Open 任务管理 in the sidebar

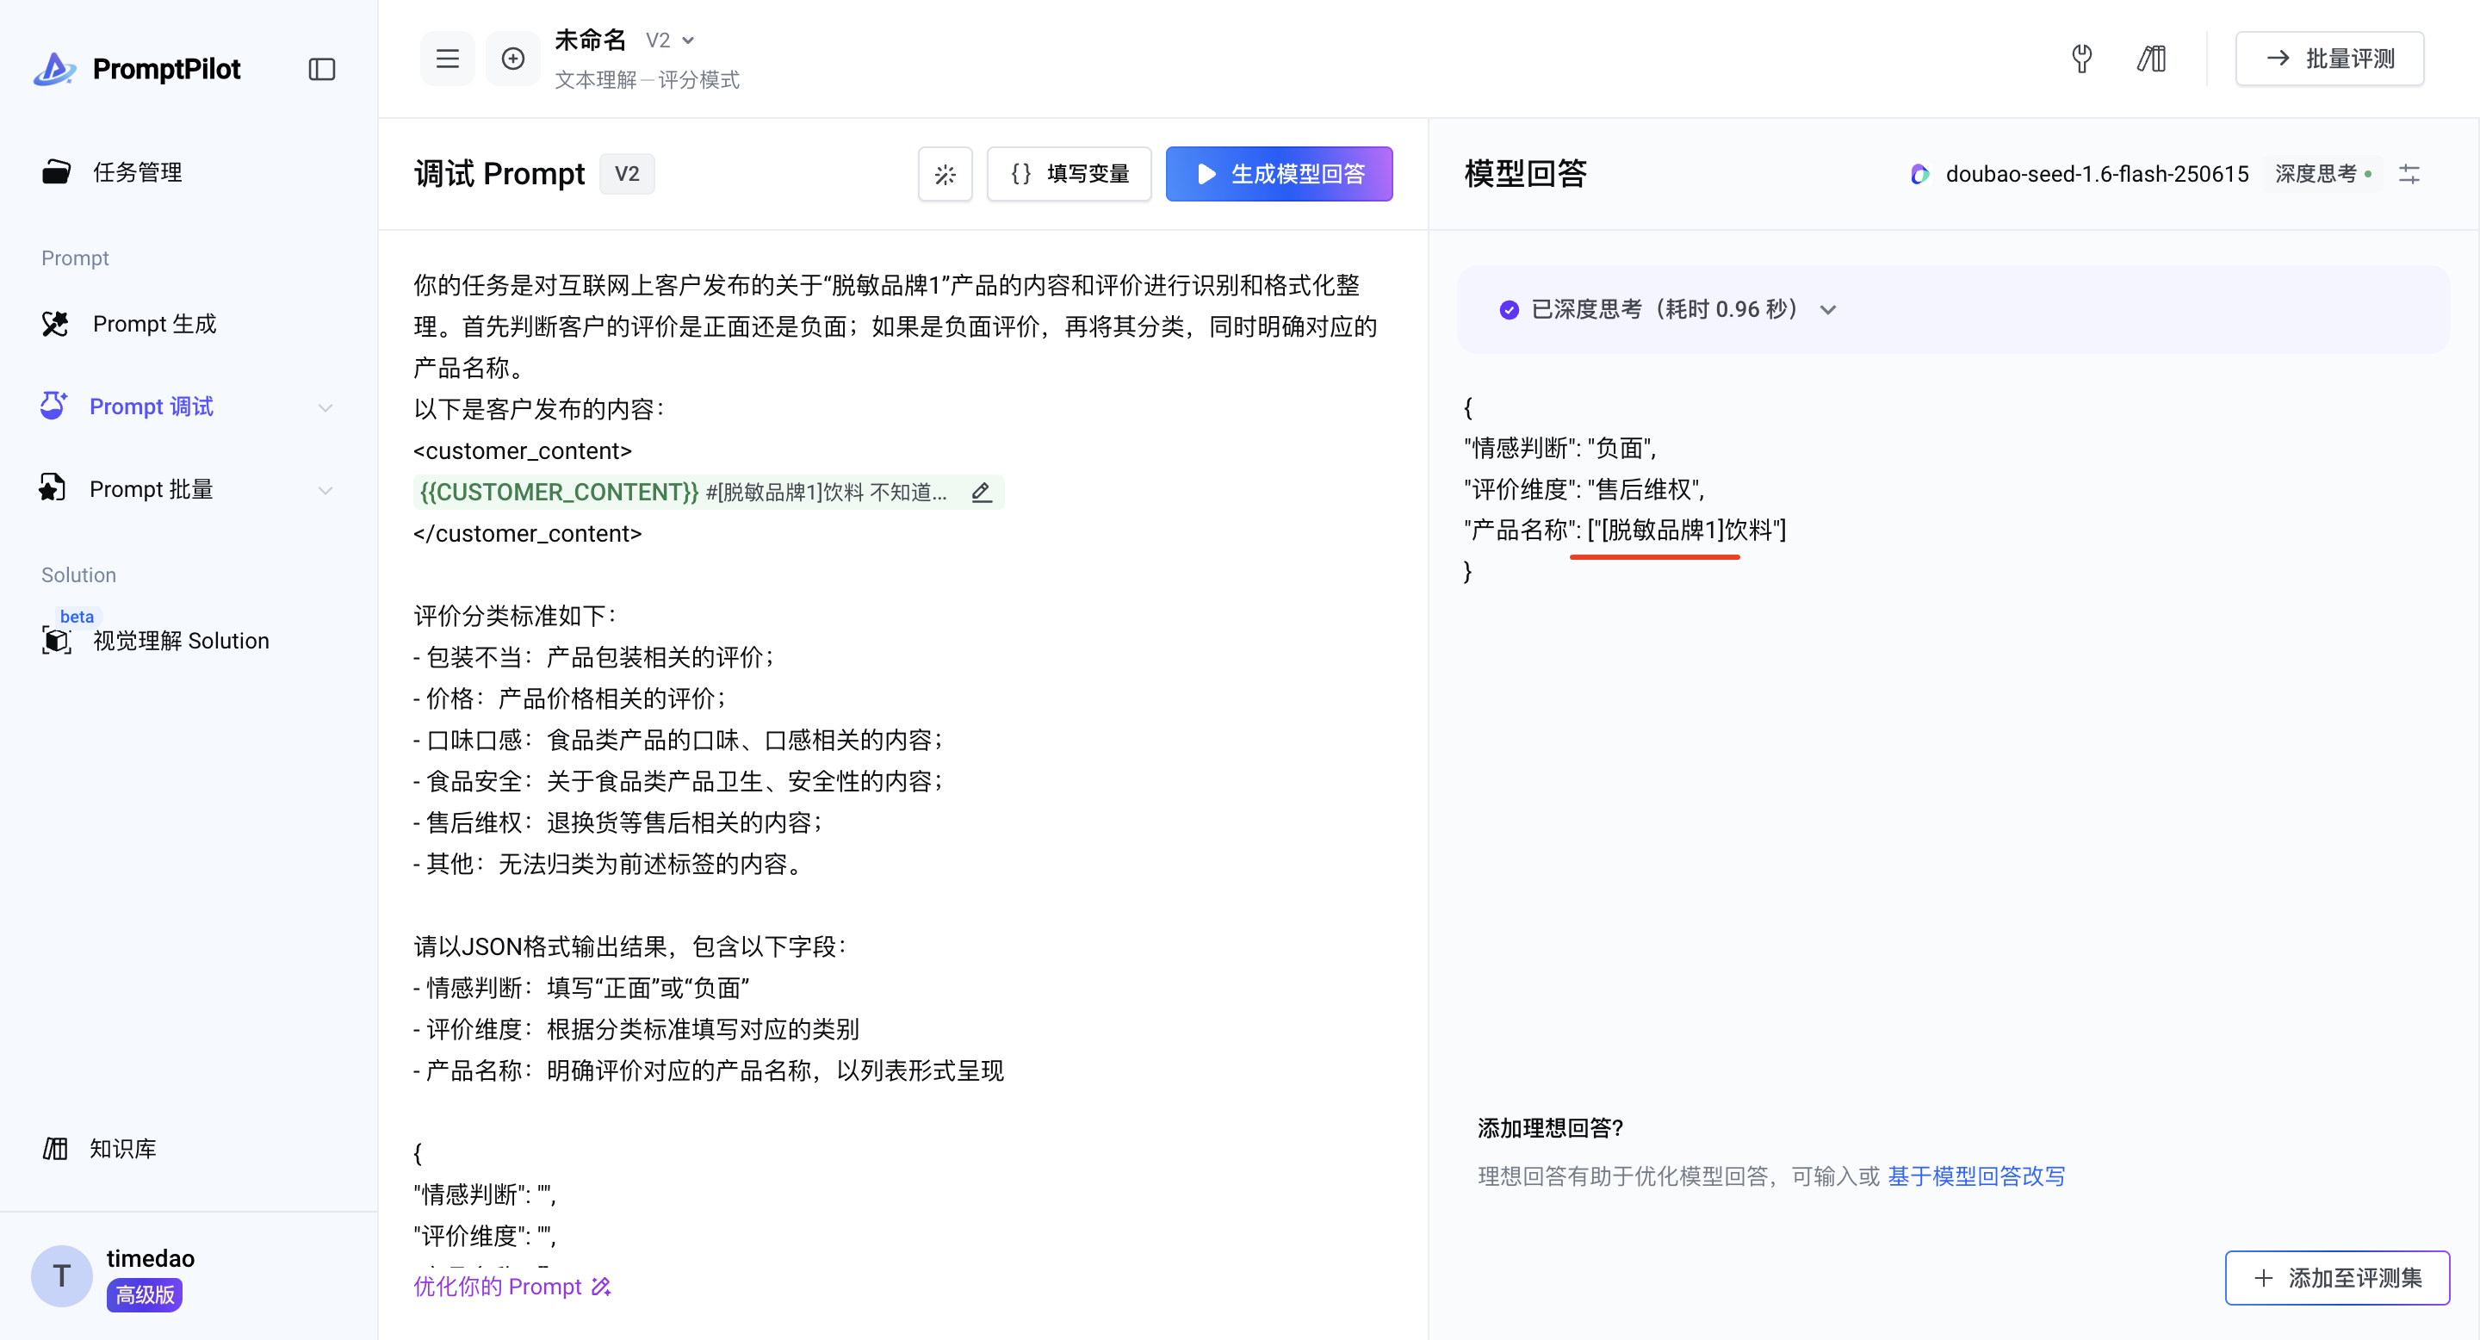click(x=138, y=172)
